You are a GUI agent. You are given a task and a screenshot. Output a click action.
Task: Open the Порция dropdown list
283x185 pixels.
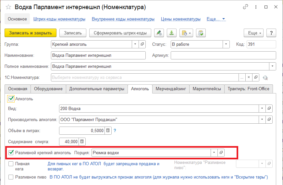pyautogui.click(x=214, y=152)
